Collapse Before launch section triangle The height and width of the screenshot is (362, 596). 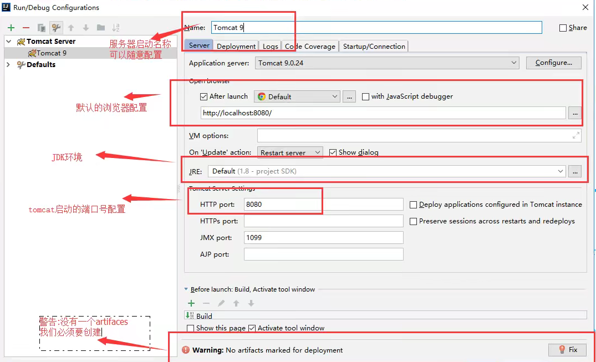[x=186, y=289]
